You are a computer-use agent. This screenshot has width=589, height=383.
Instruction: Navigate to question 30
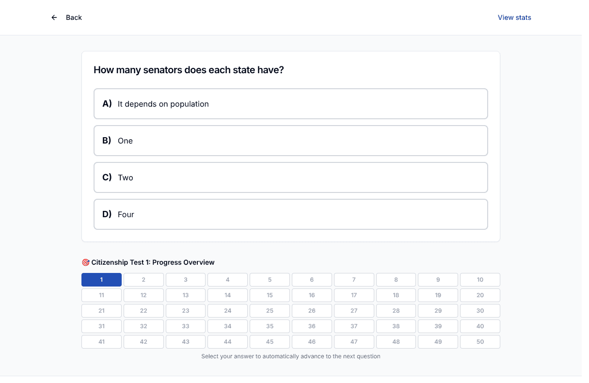click(480, 311)
